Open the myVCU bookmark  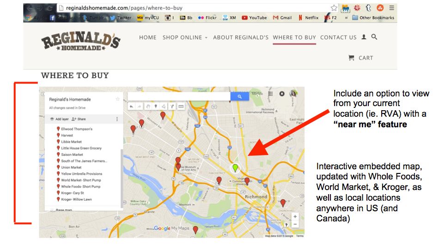(x=148, y=18)
